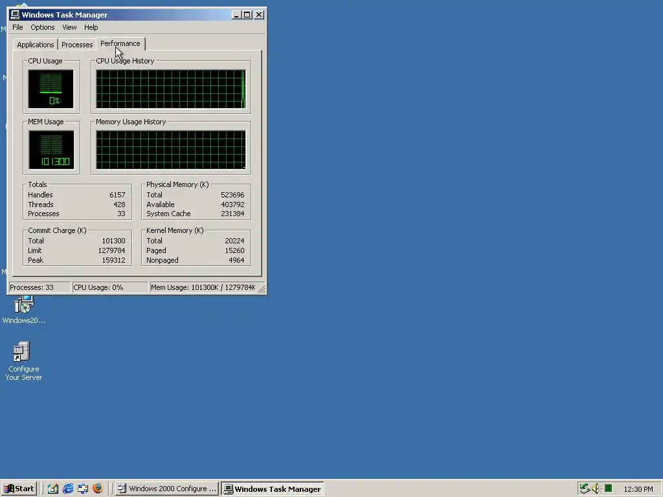Viewport: 663px width, 497px height.
Task: Click the volume speaker tray icon
Action: tap(596, 489)
